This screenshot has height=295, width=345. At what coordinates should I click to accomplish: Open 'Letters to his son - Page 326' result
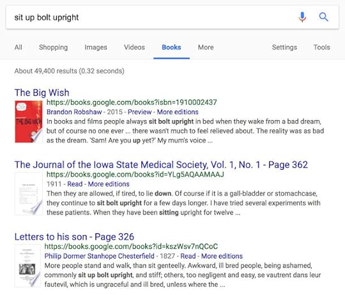pyautogui.click(x=74, y=237)
